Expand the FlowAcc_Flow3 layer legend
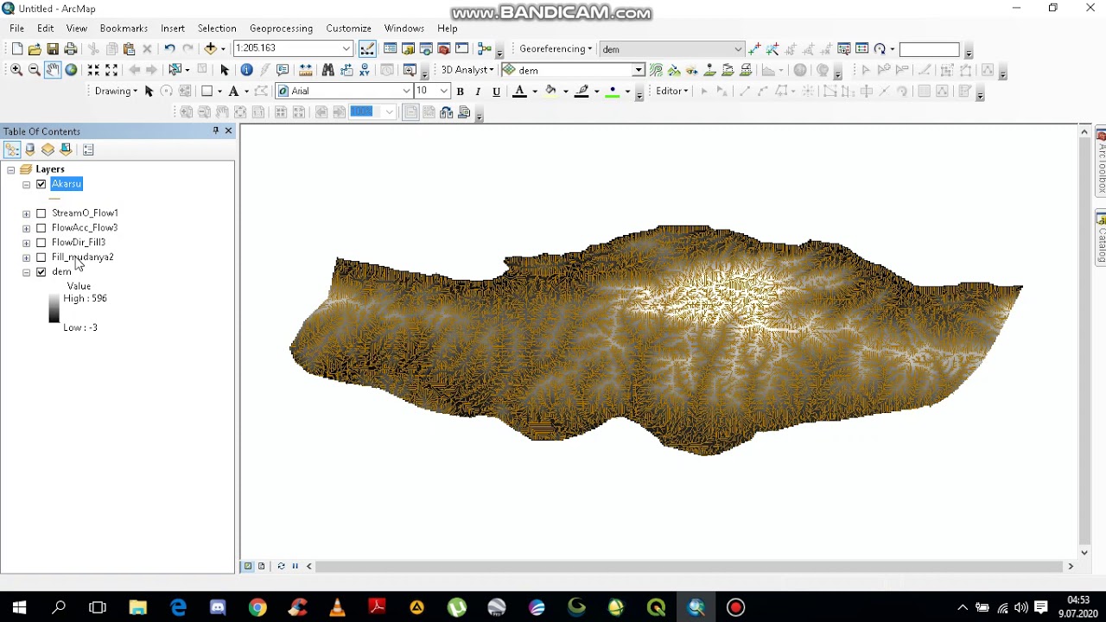The width and height of the screenshot is (1106, 622). pos(26,228)
